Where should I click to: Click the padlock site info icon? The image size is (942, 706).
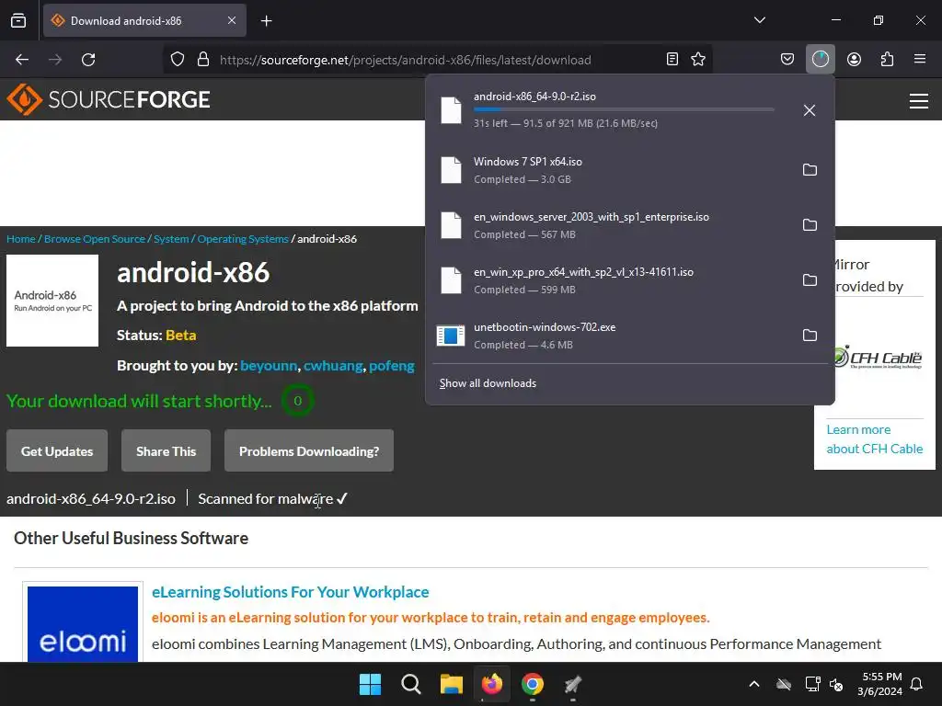tap(203, 60)
